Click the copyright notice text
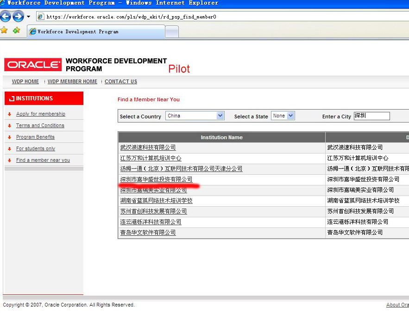The width and height of the screenshot is (409, 313). click(x=69, y=305)
